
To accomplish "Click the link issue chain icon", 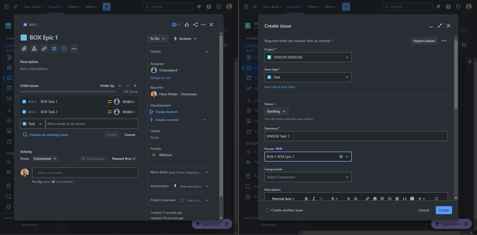I will tap(44, 49).
